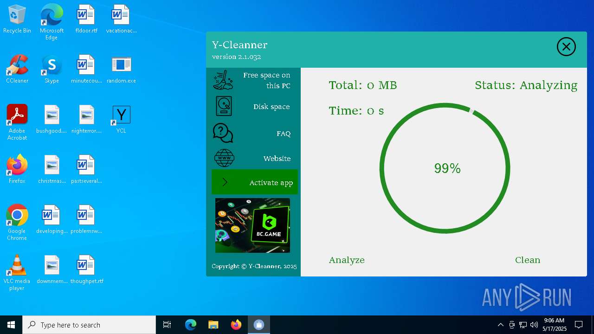Select the problemsw... document on desktop
Image resolution: width=594 pixels, height=334 pixels.
86,220
